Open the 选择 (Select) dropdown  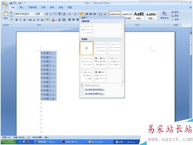176,19
